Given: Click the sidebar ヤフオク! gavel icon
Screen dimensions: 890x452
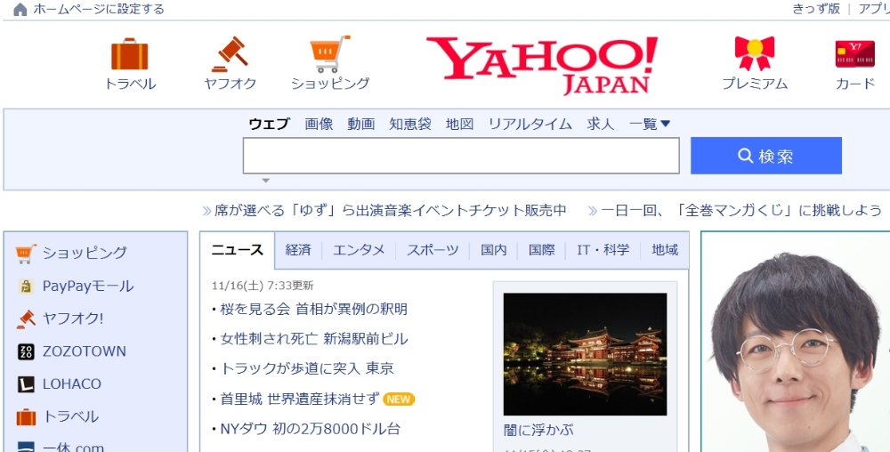Looking at the screenshot, I should (x=26, y=319).
